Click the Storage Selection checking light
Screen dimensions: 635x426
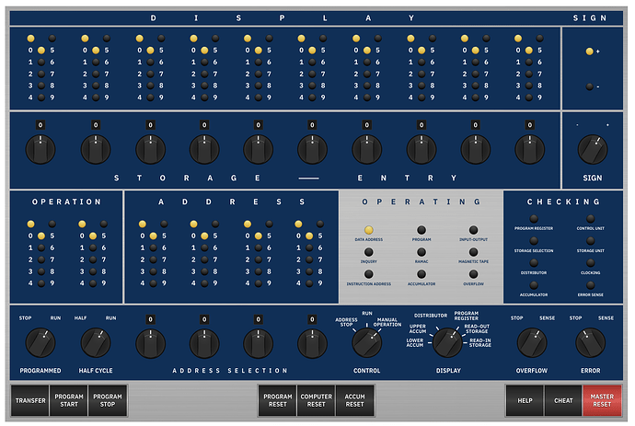pyautogui.click(x=534, y=241)
